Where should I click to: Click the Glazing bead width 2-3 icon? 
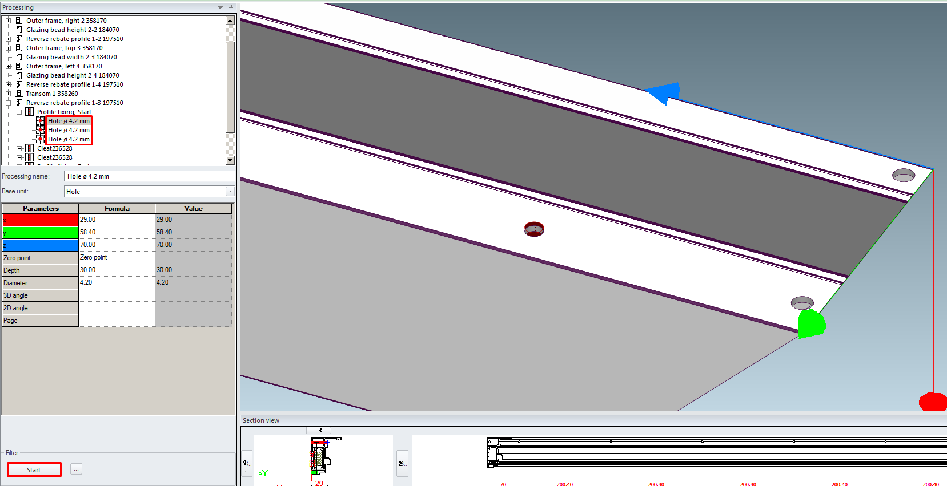point(19,57)
